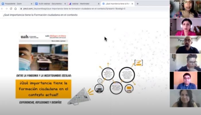Open the Guión webinar document tab
The width and height of the screenshot is (201, 115).
point(50,4)
